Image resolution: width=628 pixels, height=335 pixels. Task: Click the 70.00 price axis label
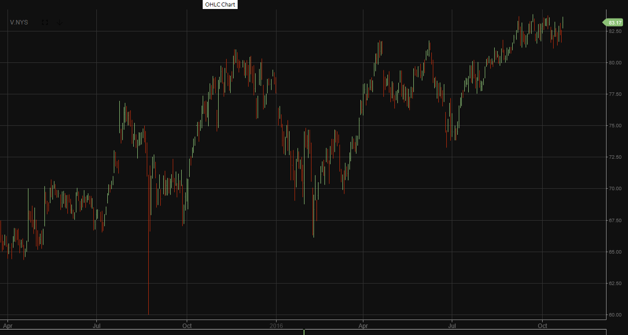(x=615, y=188)
